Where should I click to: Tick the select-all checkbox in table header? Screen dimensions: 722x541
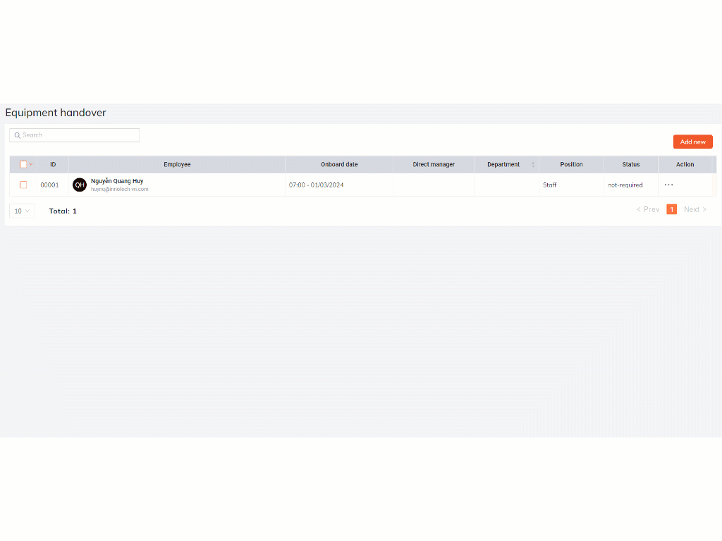23,164
